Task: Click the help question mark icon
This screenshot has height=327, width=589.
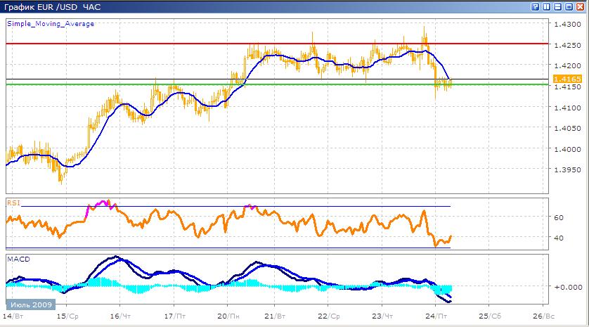Action: pos(536,6)
